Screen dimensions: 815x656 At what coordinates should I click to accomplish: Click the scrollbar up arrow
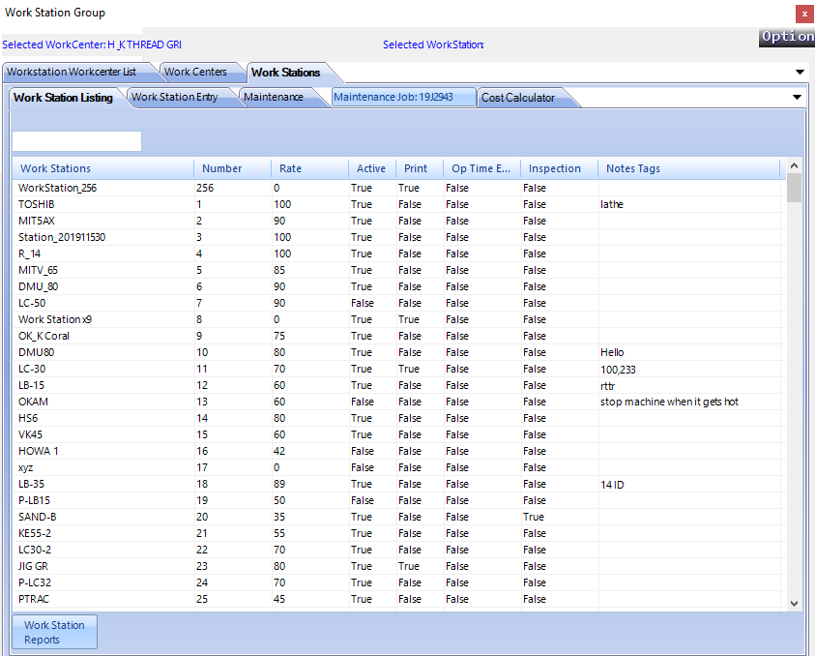click(x=794, y=165)
